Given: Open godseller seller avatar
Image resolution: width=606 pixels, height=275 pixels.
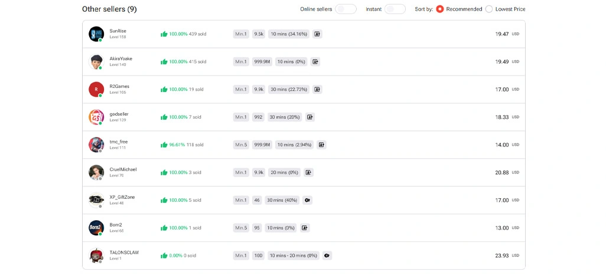Looking at the screenshot, I should [96, 117].
